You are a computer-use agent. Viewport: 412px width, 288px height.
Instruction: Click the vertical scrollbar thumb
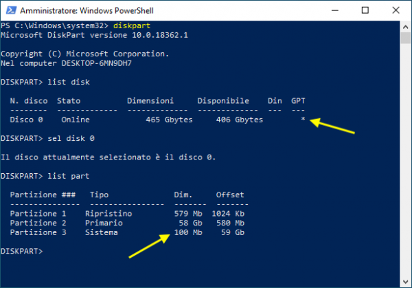(407, 37)
